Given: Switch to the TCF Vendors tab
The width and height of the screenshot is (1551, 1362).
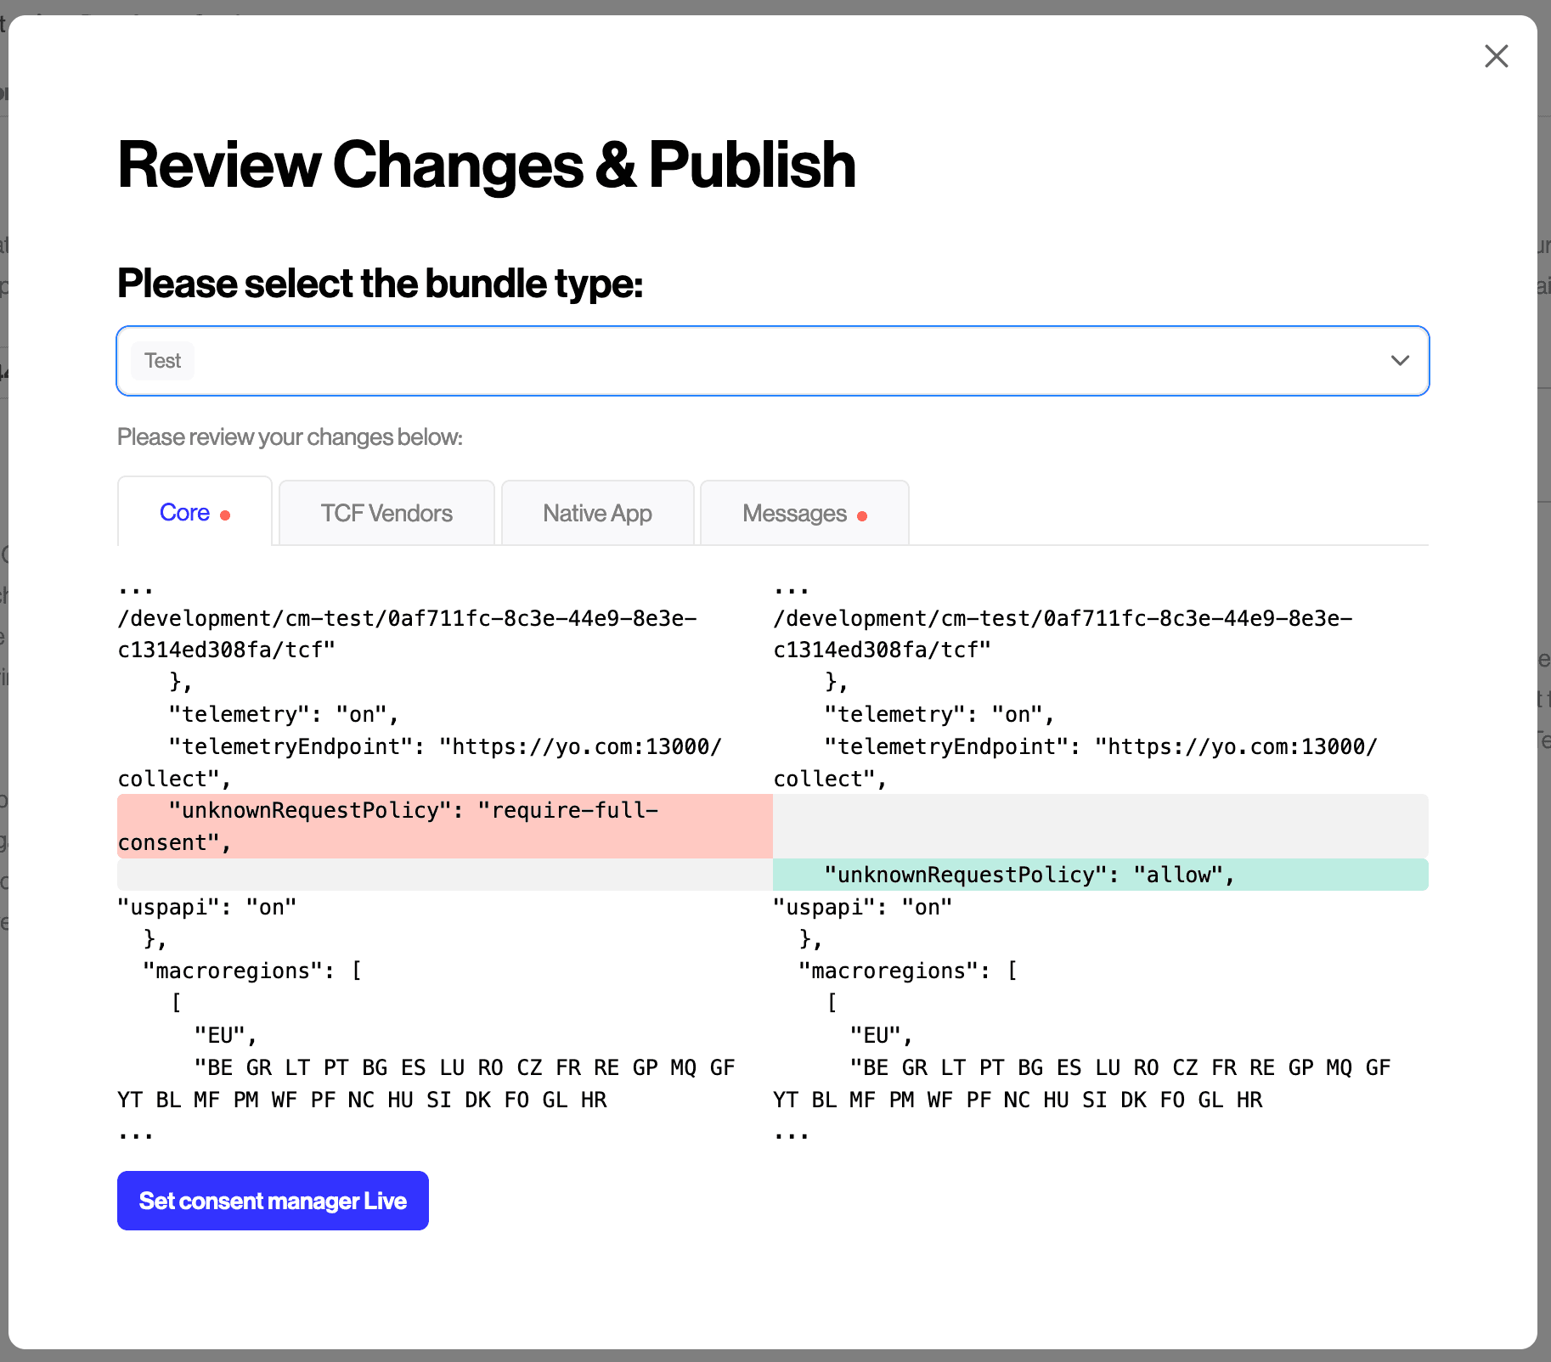Looking at the screenshot, I should tap(386, 513).
